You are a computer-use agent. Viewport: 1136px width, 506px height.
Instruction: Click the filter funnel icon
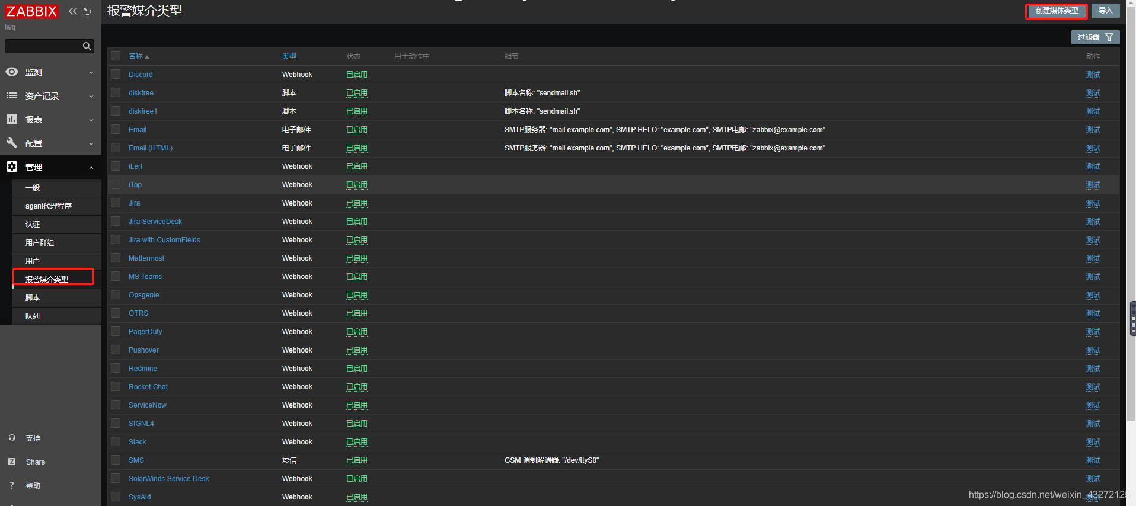coord(1109,37)
